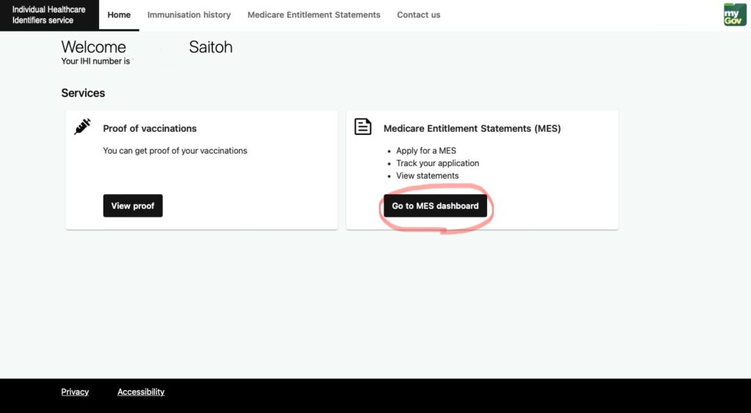Click the 'Your IHI number is' text
The width and height of the screenshot is (751, 413).
coord(95,62)
